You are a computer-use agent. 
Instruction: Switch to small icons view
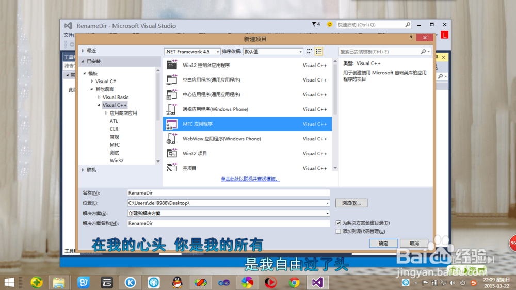coord(309,52)
